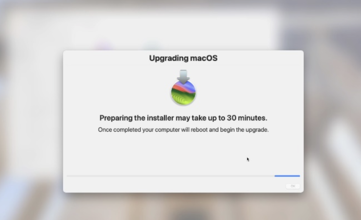This screenshot has width=361, height=220.
Task: Click the word "macOS" in the title
Action: pyautogui.click(x=204, y=58)
